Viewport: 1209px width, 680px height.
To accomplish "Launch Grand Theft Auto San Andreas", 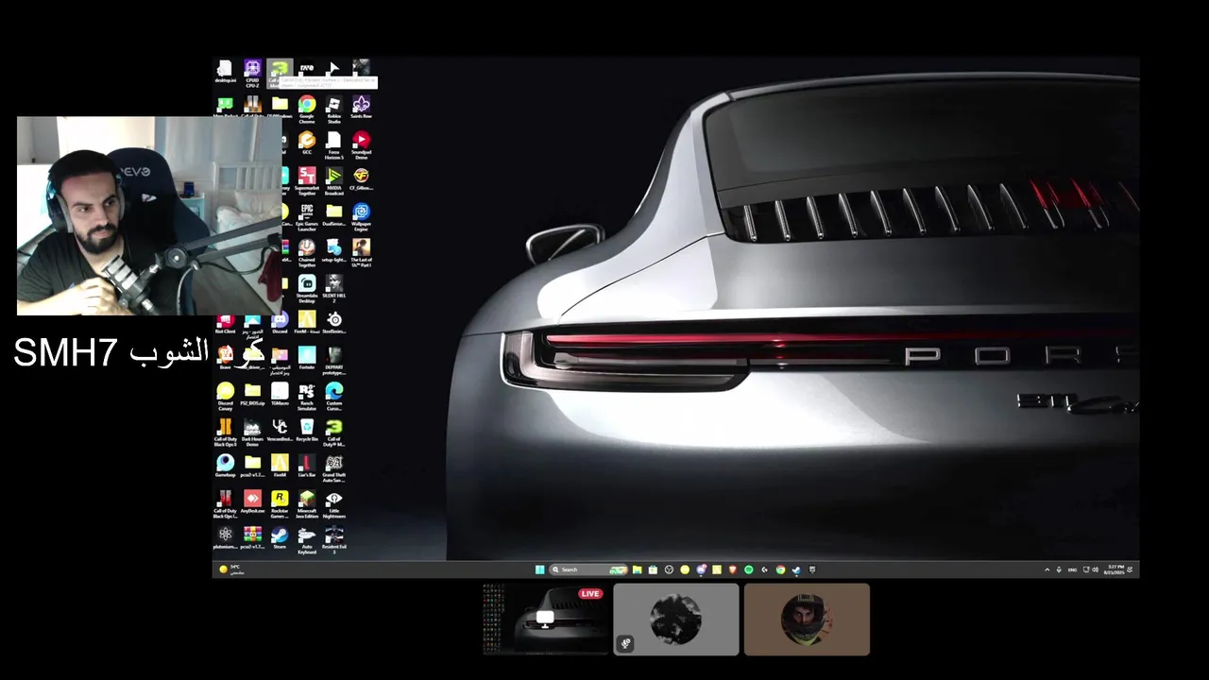I will 333,468.
